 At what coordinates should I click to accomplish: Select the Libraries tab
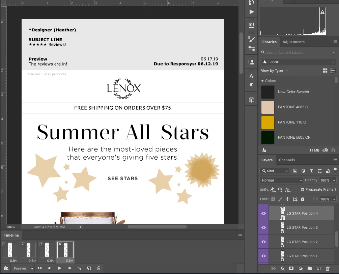click(269, 42)
